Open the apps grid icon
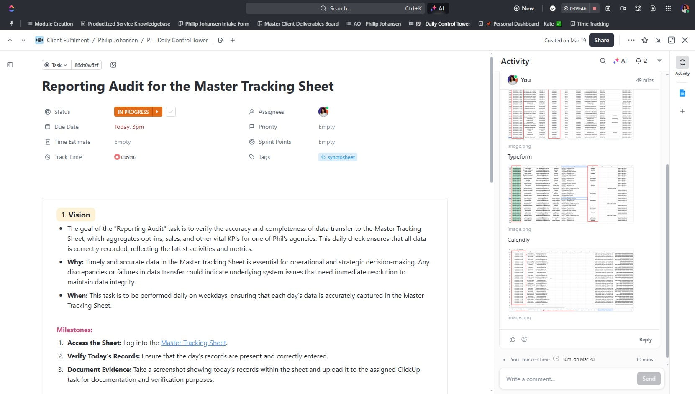Image resolution: width=695 pixels, height=394 pixels. 668,8
